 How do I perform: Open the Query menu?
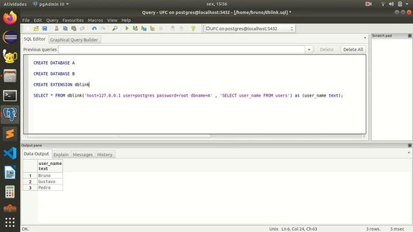[x=52, y=20]
